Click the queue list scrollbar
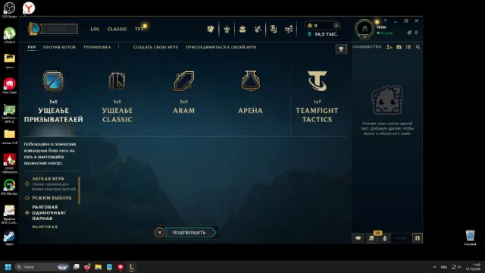Screen dimensions: 485x273 tap(79, 190)
